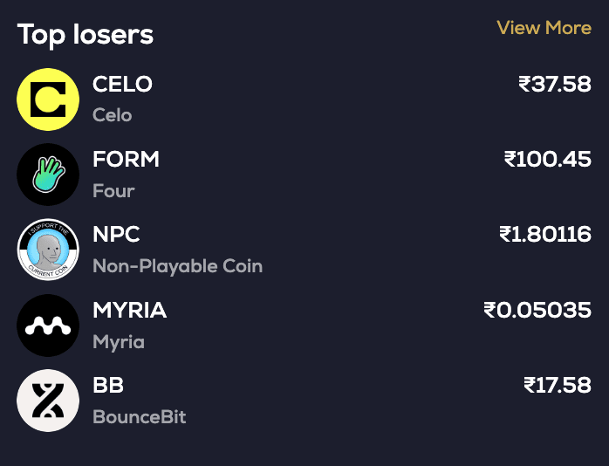
Task: Click the Top losers heading
Action: pyautogui.click(x=86, y=35)
